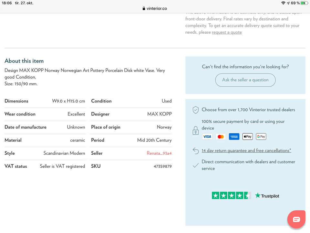Tap the Apple Pay icon
Viewport: 310px width, 233px height.
(247, 137)
